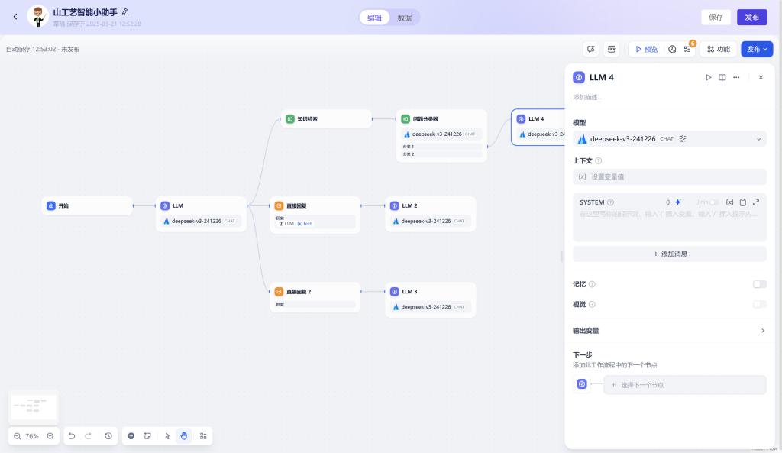
Task: Select the hand pan tool
Action: [x=184, y=435]
